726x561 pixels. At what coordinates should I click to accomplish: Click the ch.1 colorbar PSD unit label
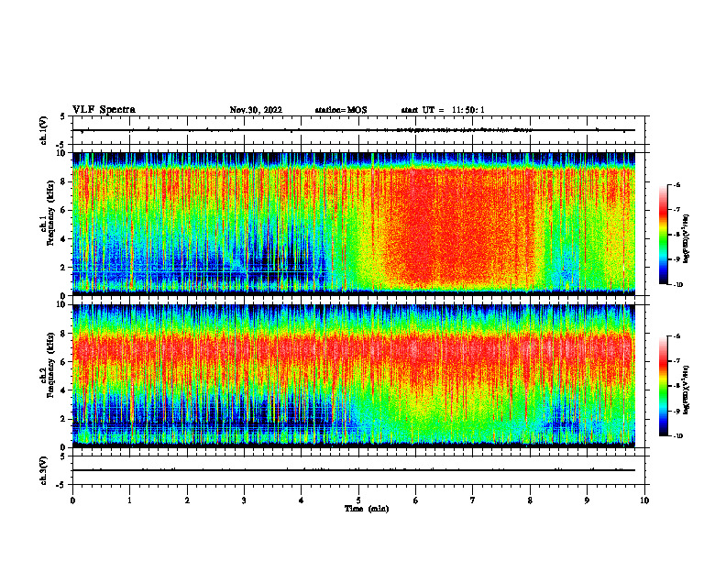(x=686, y=239)
